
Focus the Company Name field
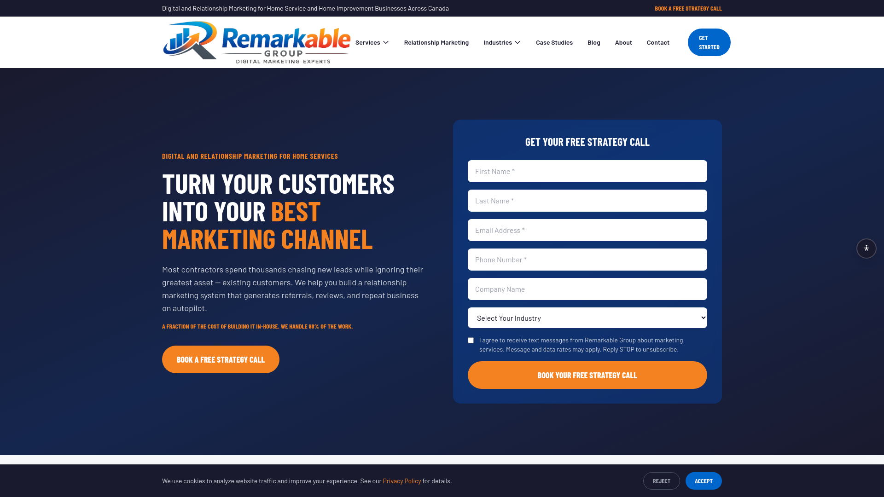[x=587, y=289]
